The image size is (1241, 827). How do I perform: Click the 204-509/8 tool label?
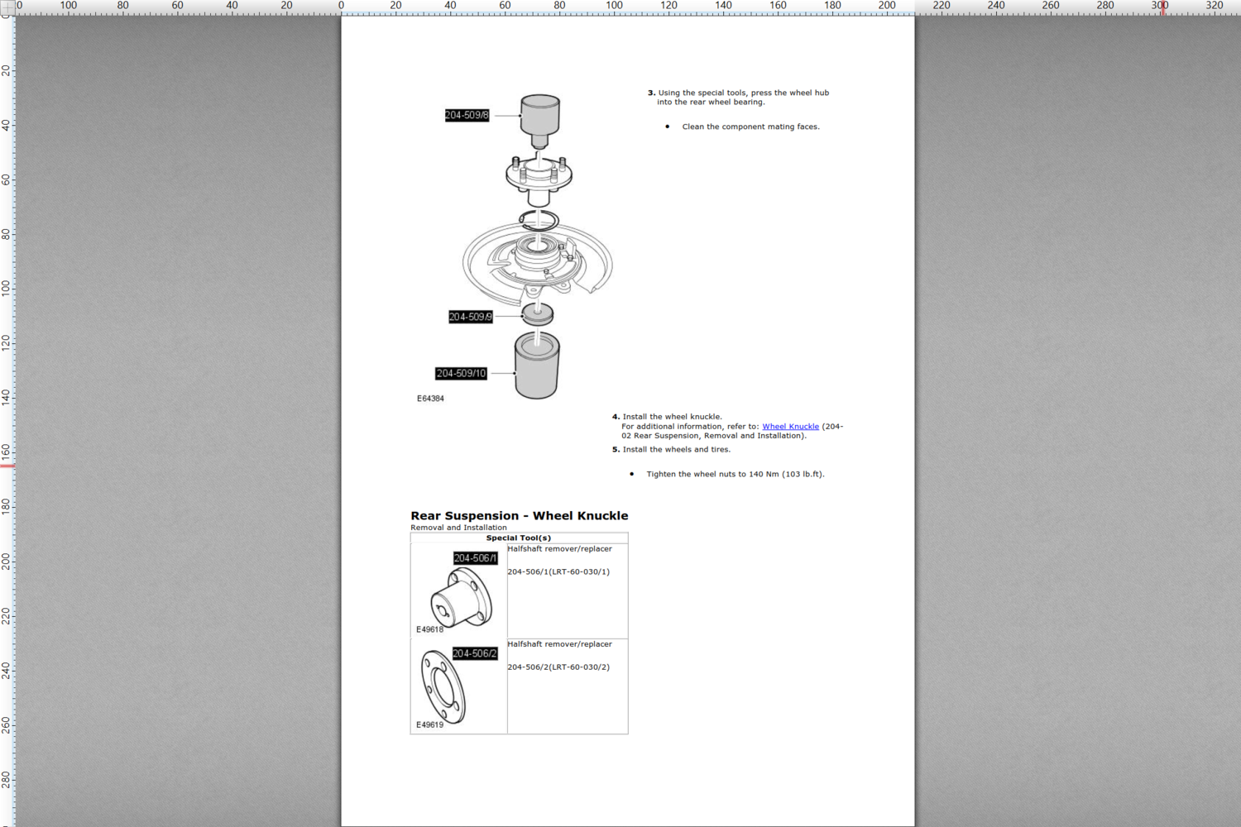[467, 115]
